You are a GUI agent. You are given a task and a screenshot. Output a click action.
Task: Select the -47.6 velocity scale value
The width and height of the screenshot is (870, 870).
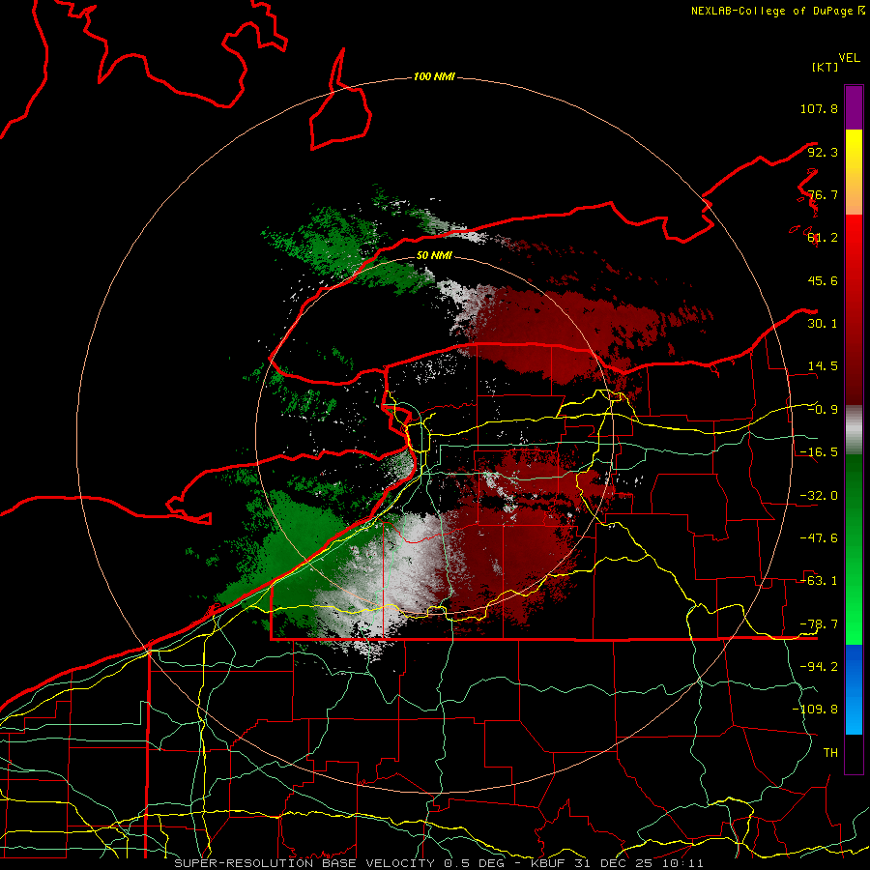[819, 538]
